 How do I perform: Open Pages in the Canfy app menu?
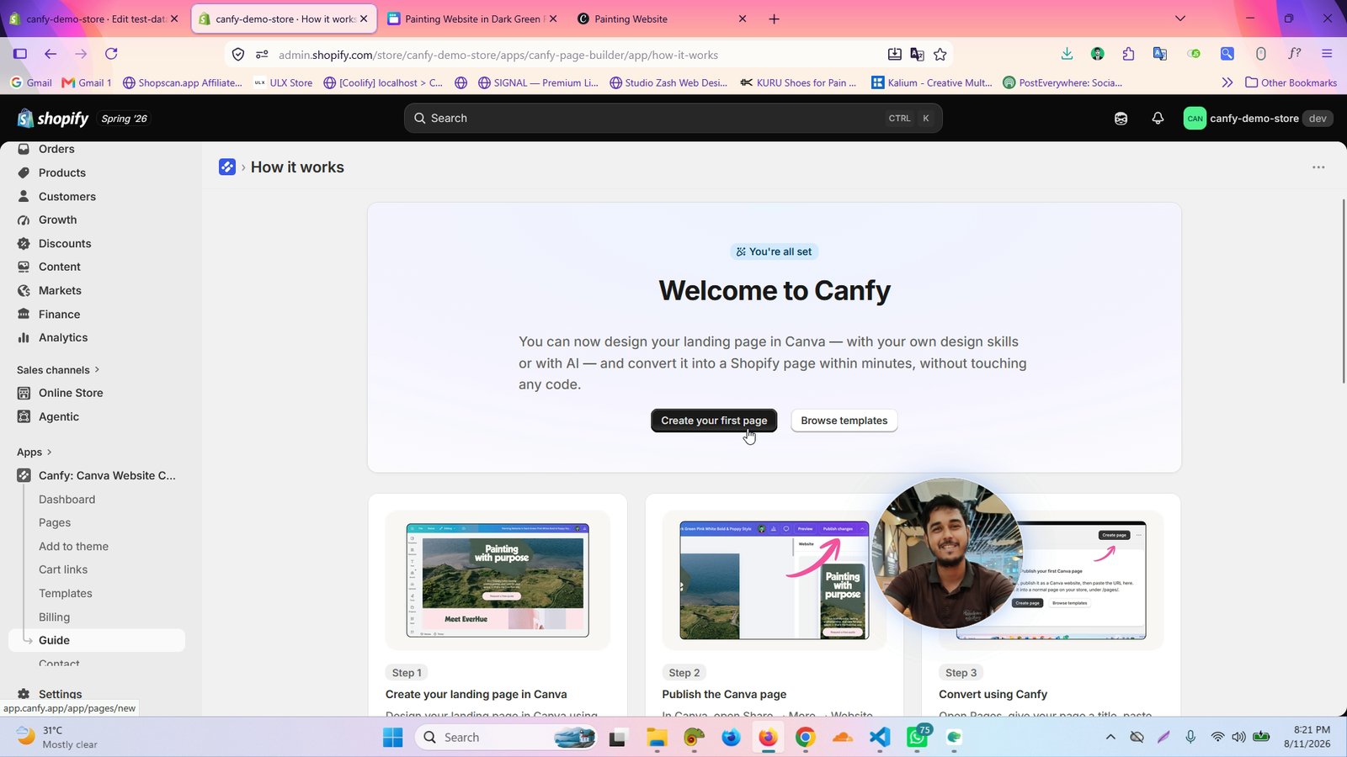pyautogui.click(x=55, y=523)
